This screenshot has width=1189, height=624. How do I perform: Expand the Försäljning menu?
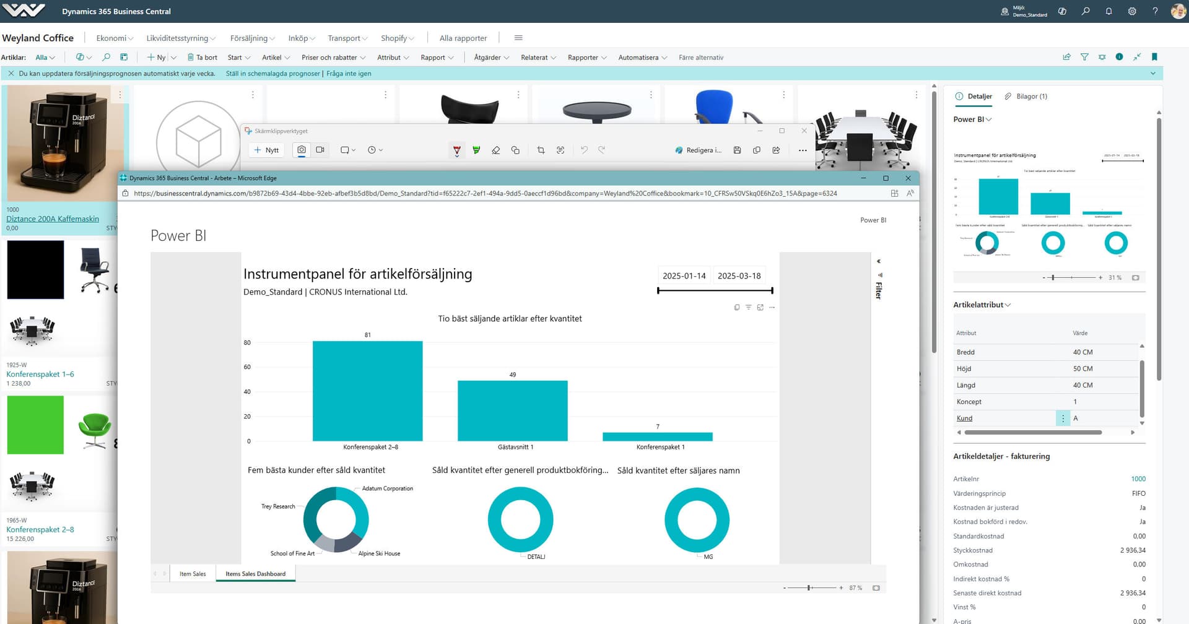(252, 38)
